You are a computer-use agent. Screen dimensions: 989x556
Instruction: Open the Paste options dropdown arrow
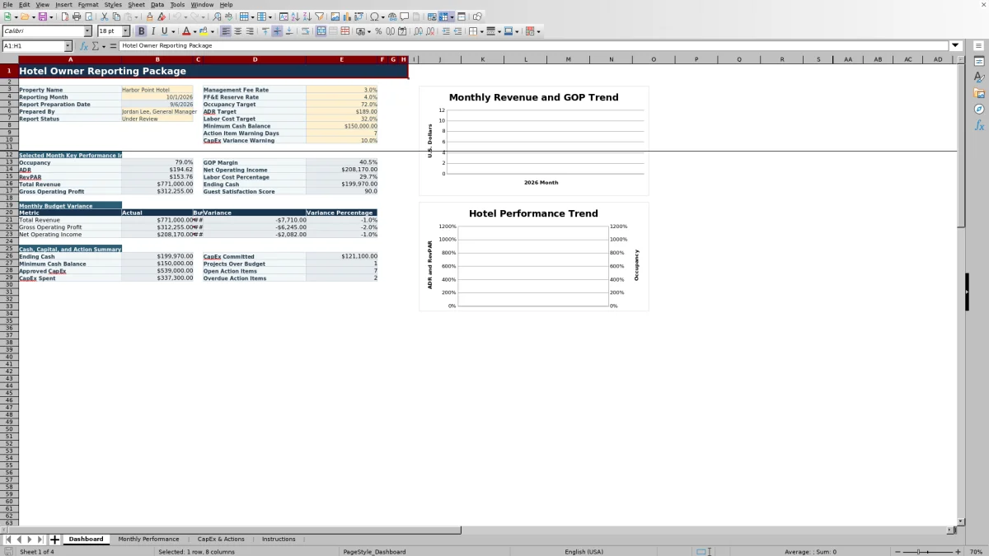pyautogui.click(x=136, y=16)
